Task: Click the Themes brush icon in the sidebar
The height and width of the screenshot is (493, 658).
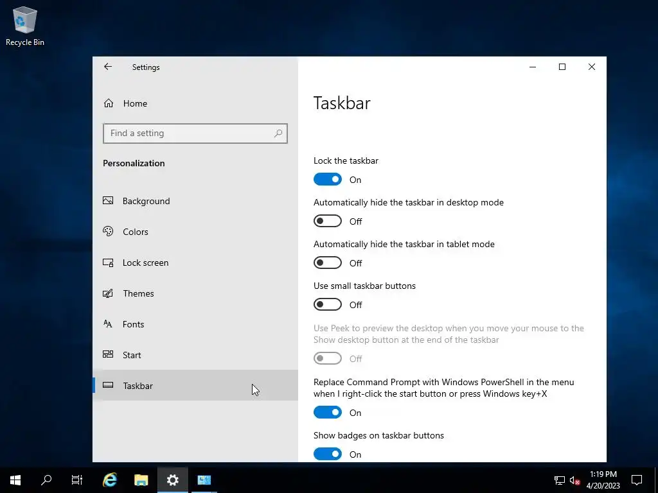Action: click(108, 293)
